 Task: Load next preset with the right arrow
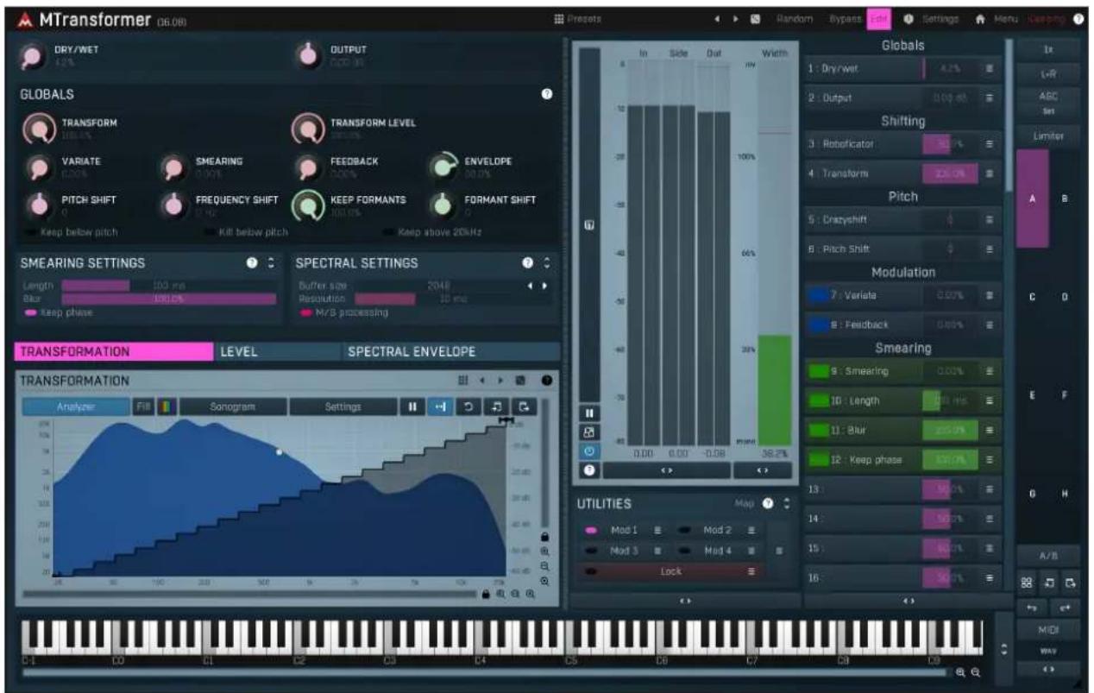tap(735, 18)
